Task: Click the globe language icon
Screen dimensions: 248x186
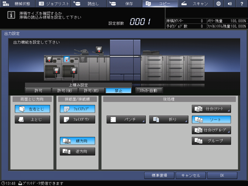Action: [218, 3]
